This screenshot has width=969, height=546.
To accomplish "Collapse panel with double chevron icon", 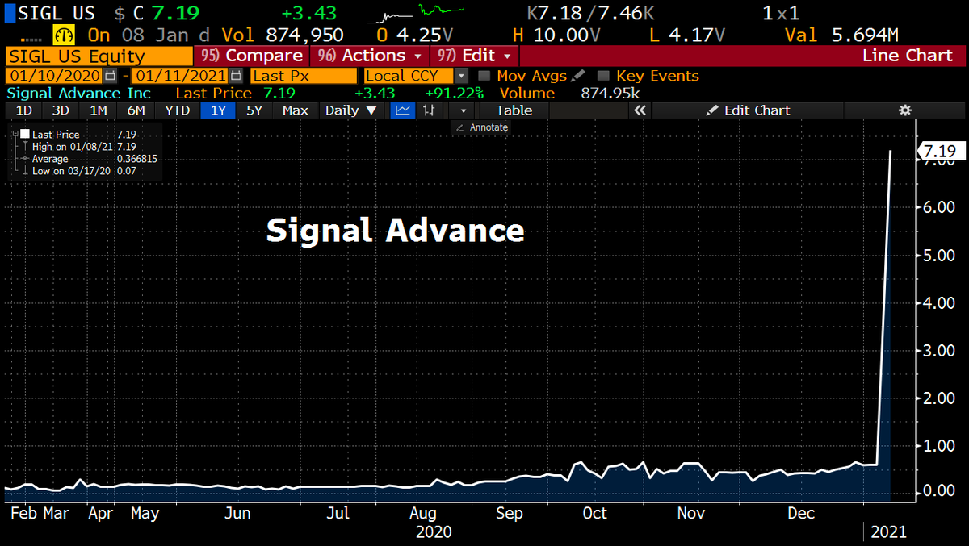I will [x=639, y=110].
